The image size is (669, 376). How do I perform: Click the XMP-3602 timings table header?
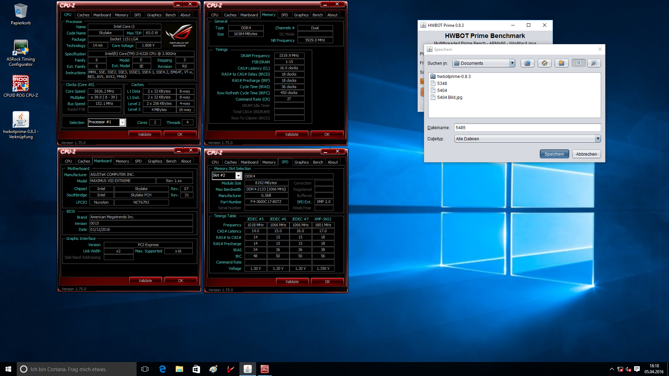[x=323, y=219]
